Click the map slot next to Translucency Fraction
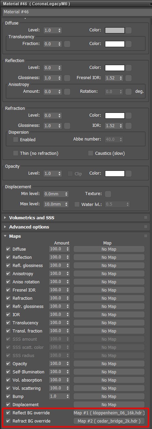152x429 pixels. pos(67,44)
